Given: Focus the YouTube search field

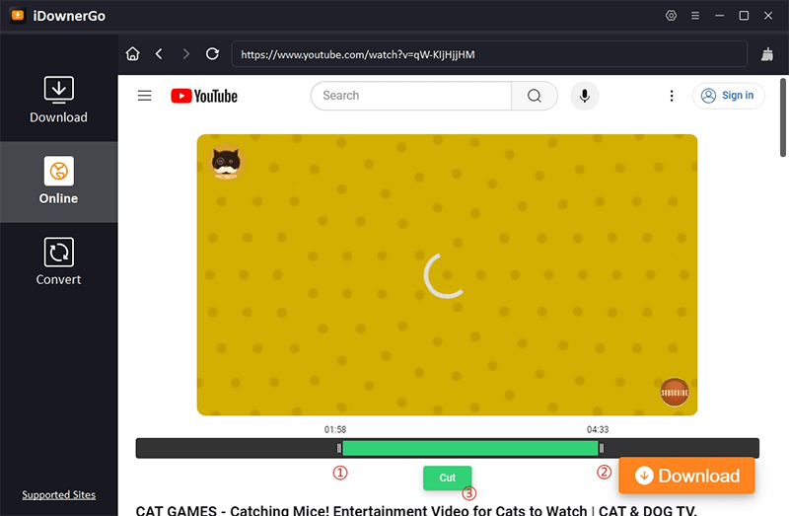Looking at the screenshot, I should [411, 96].
